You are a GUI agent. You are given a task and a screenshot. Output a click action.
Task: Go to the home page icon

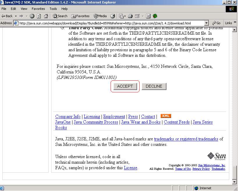(x=46, y=16)
